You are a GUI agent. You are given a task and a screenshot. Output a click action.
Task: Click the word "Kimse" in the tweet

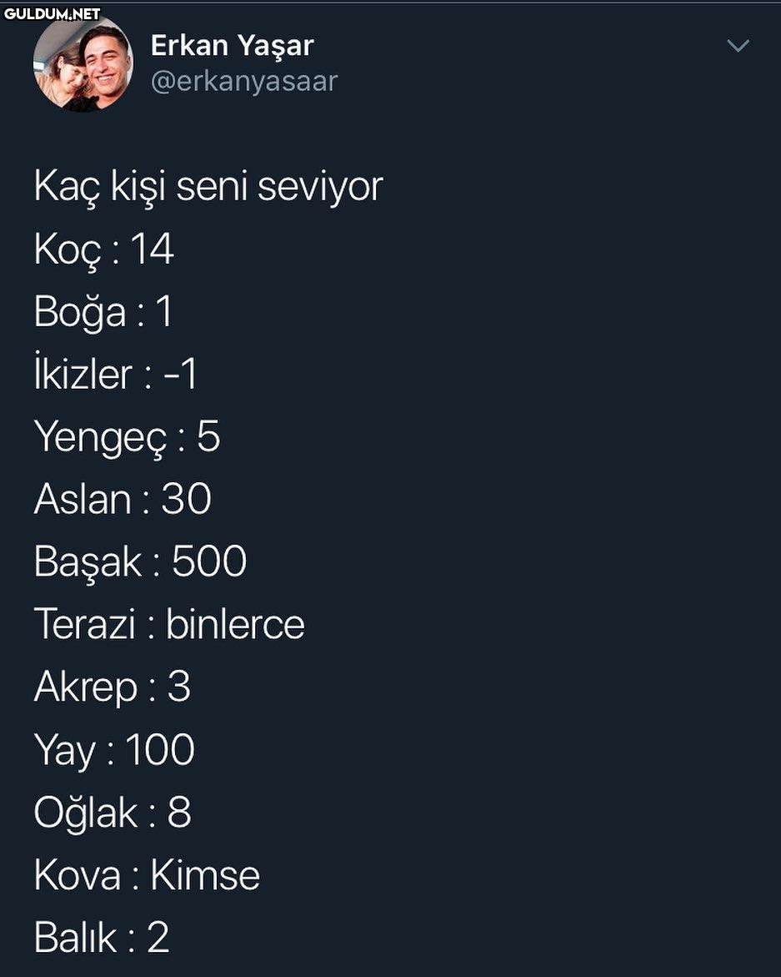(205, 874)
